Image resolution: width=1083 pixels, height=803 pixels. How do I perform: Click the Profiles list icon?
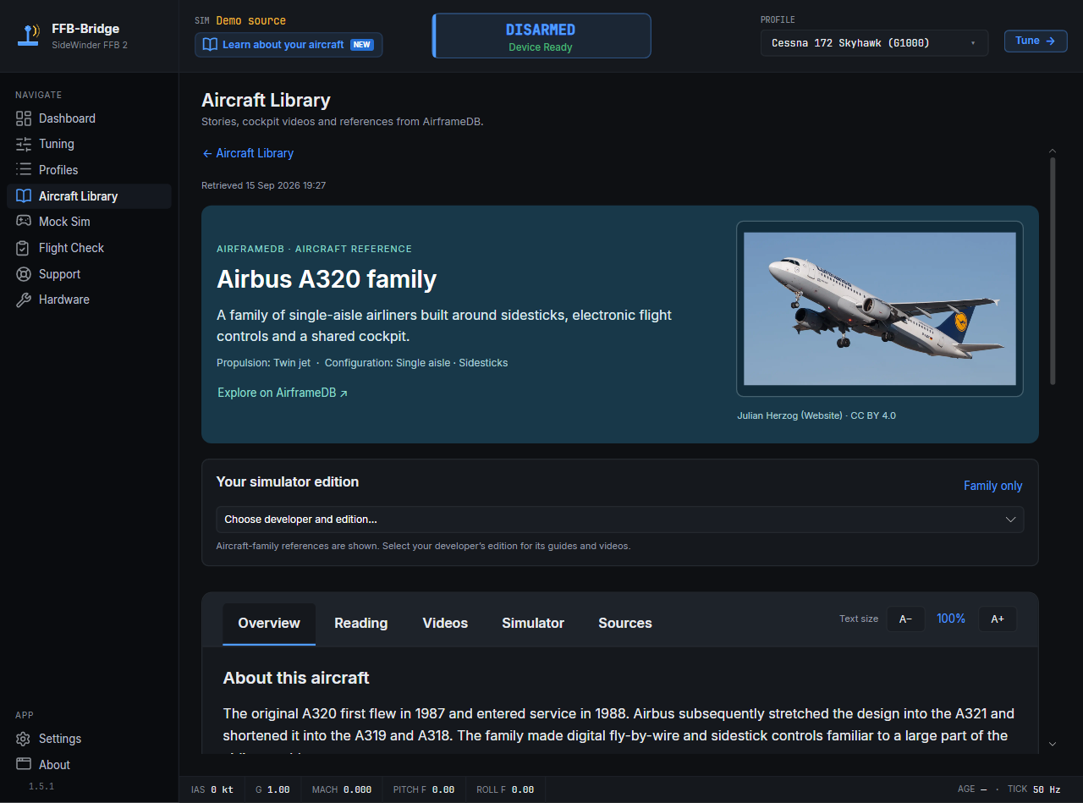click(x=24, y=170)
